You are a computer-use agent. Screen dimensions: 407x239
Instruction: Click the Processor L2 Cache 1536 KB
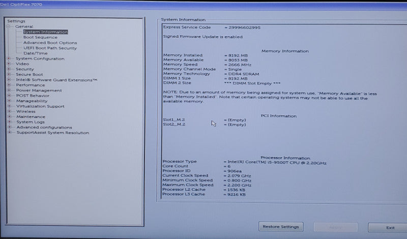(x=236, y=190)
